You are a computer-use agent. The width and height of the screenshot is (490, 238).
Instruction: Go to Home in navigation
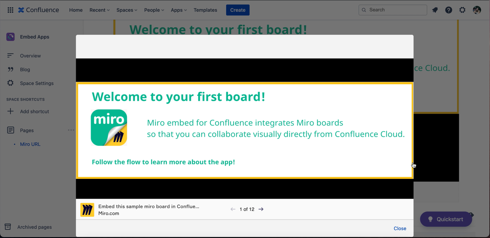tap(76, 10)
